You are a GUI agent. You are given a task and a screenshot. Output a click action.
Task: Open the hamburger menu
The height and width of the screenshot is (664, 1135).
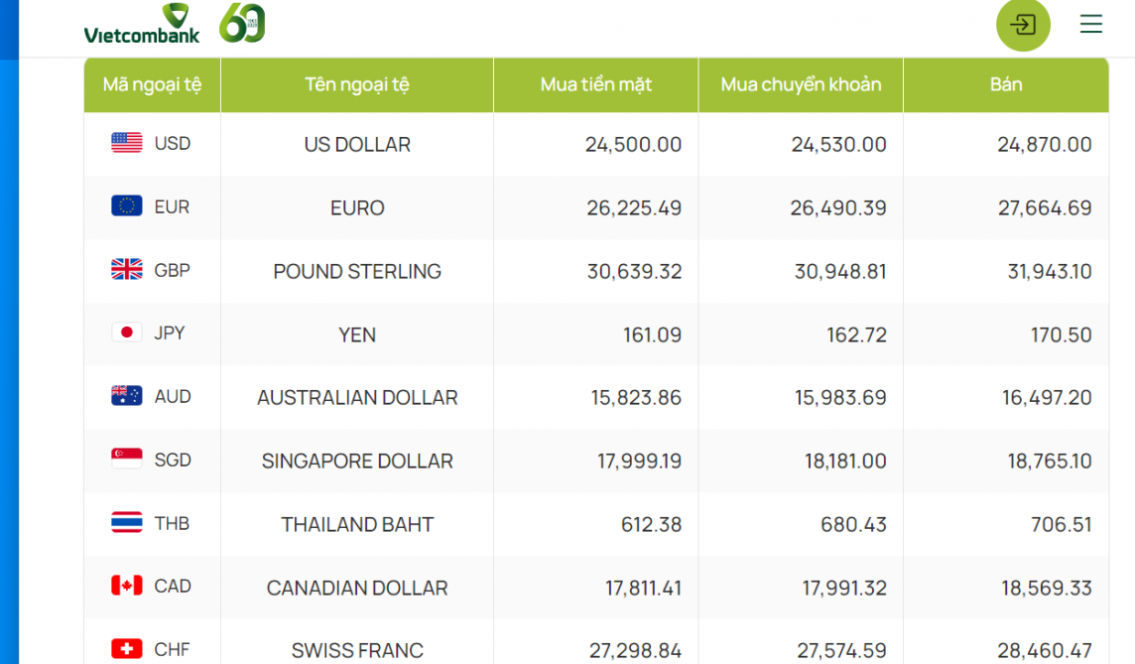pyautogui.click(x=1090, y=24)
